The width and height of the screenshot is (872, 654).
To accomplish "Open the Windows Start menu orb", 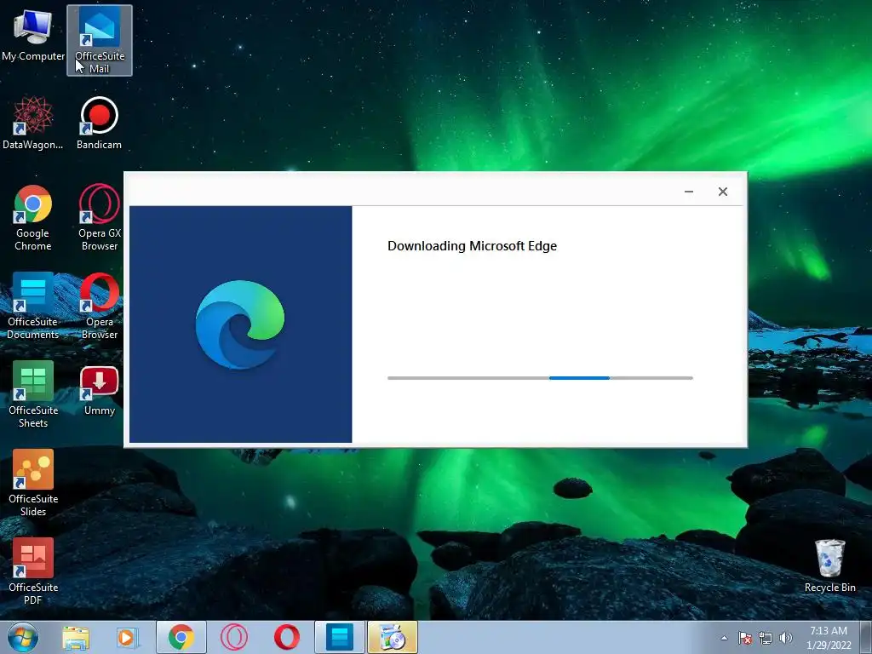I will tap(23, 637).
